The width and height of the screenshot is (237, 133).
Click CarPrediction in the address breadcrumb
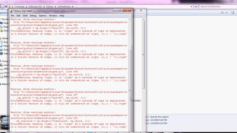click(x=64, y=7)
